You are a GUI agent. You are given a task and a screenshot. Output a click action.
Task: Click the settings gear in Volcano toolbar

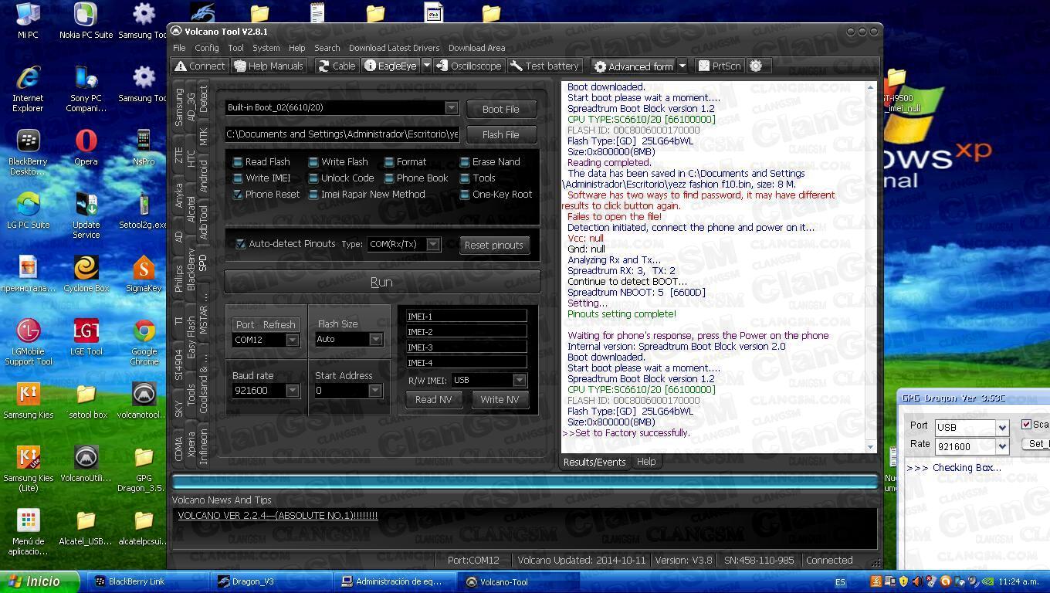click(x=756, y=66)
